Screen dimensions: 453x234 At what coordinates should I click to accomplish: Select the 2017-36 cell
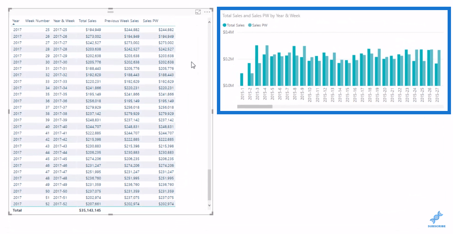[60, 101]
